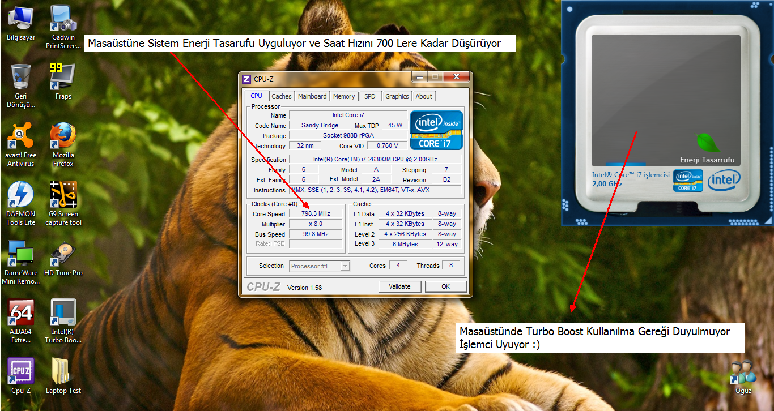Image resolution: width=774 pixels, height=411 pixels.
Task: Launch avast! Free Antivirus shortcut
Action: click(21, 144)
